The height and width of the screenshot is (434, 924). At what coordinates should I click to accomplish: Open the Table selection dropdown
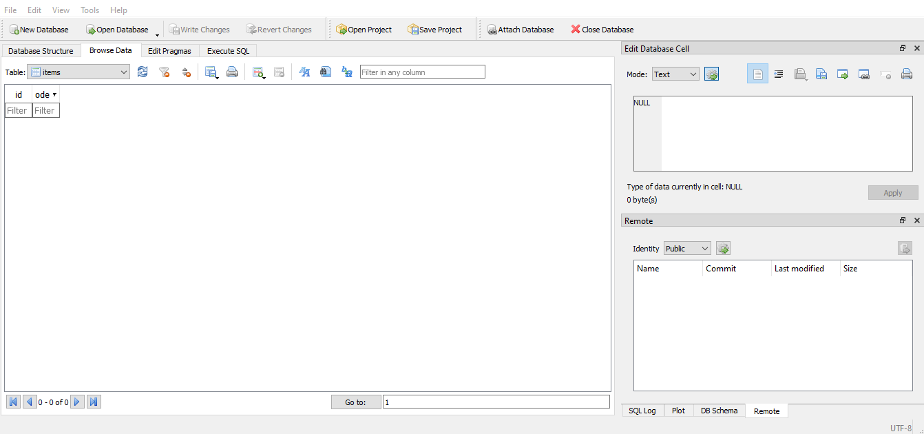pos(78,72)
